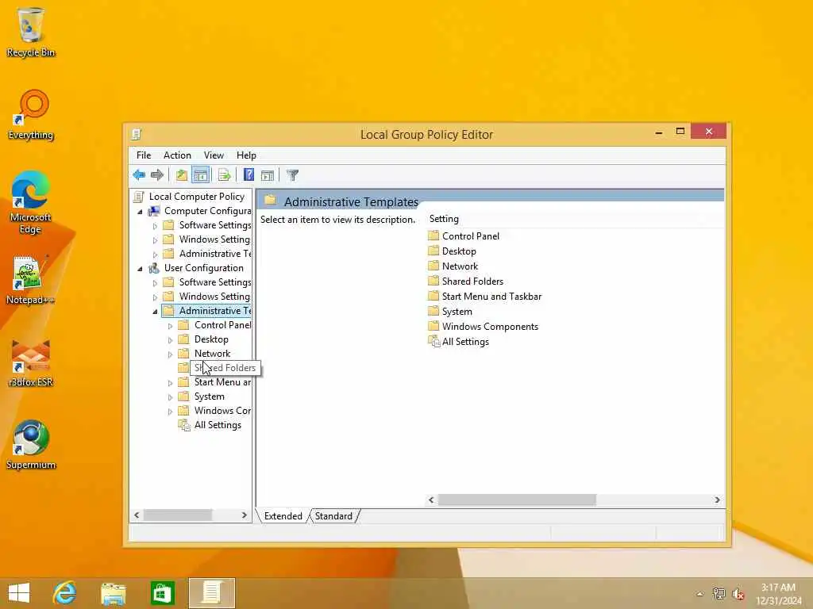Open the Help menu
Image resolution: width=813 pixels, height=609 pixels.
pyautogui.click(x=246, y=155)
